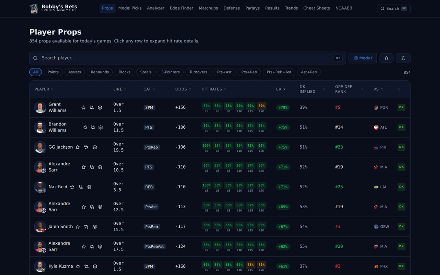Sort table by LINE column
The height and width of the screenshot is (275, 440).
tap(120, 89)
